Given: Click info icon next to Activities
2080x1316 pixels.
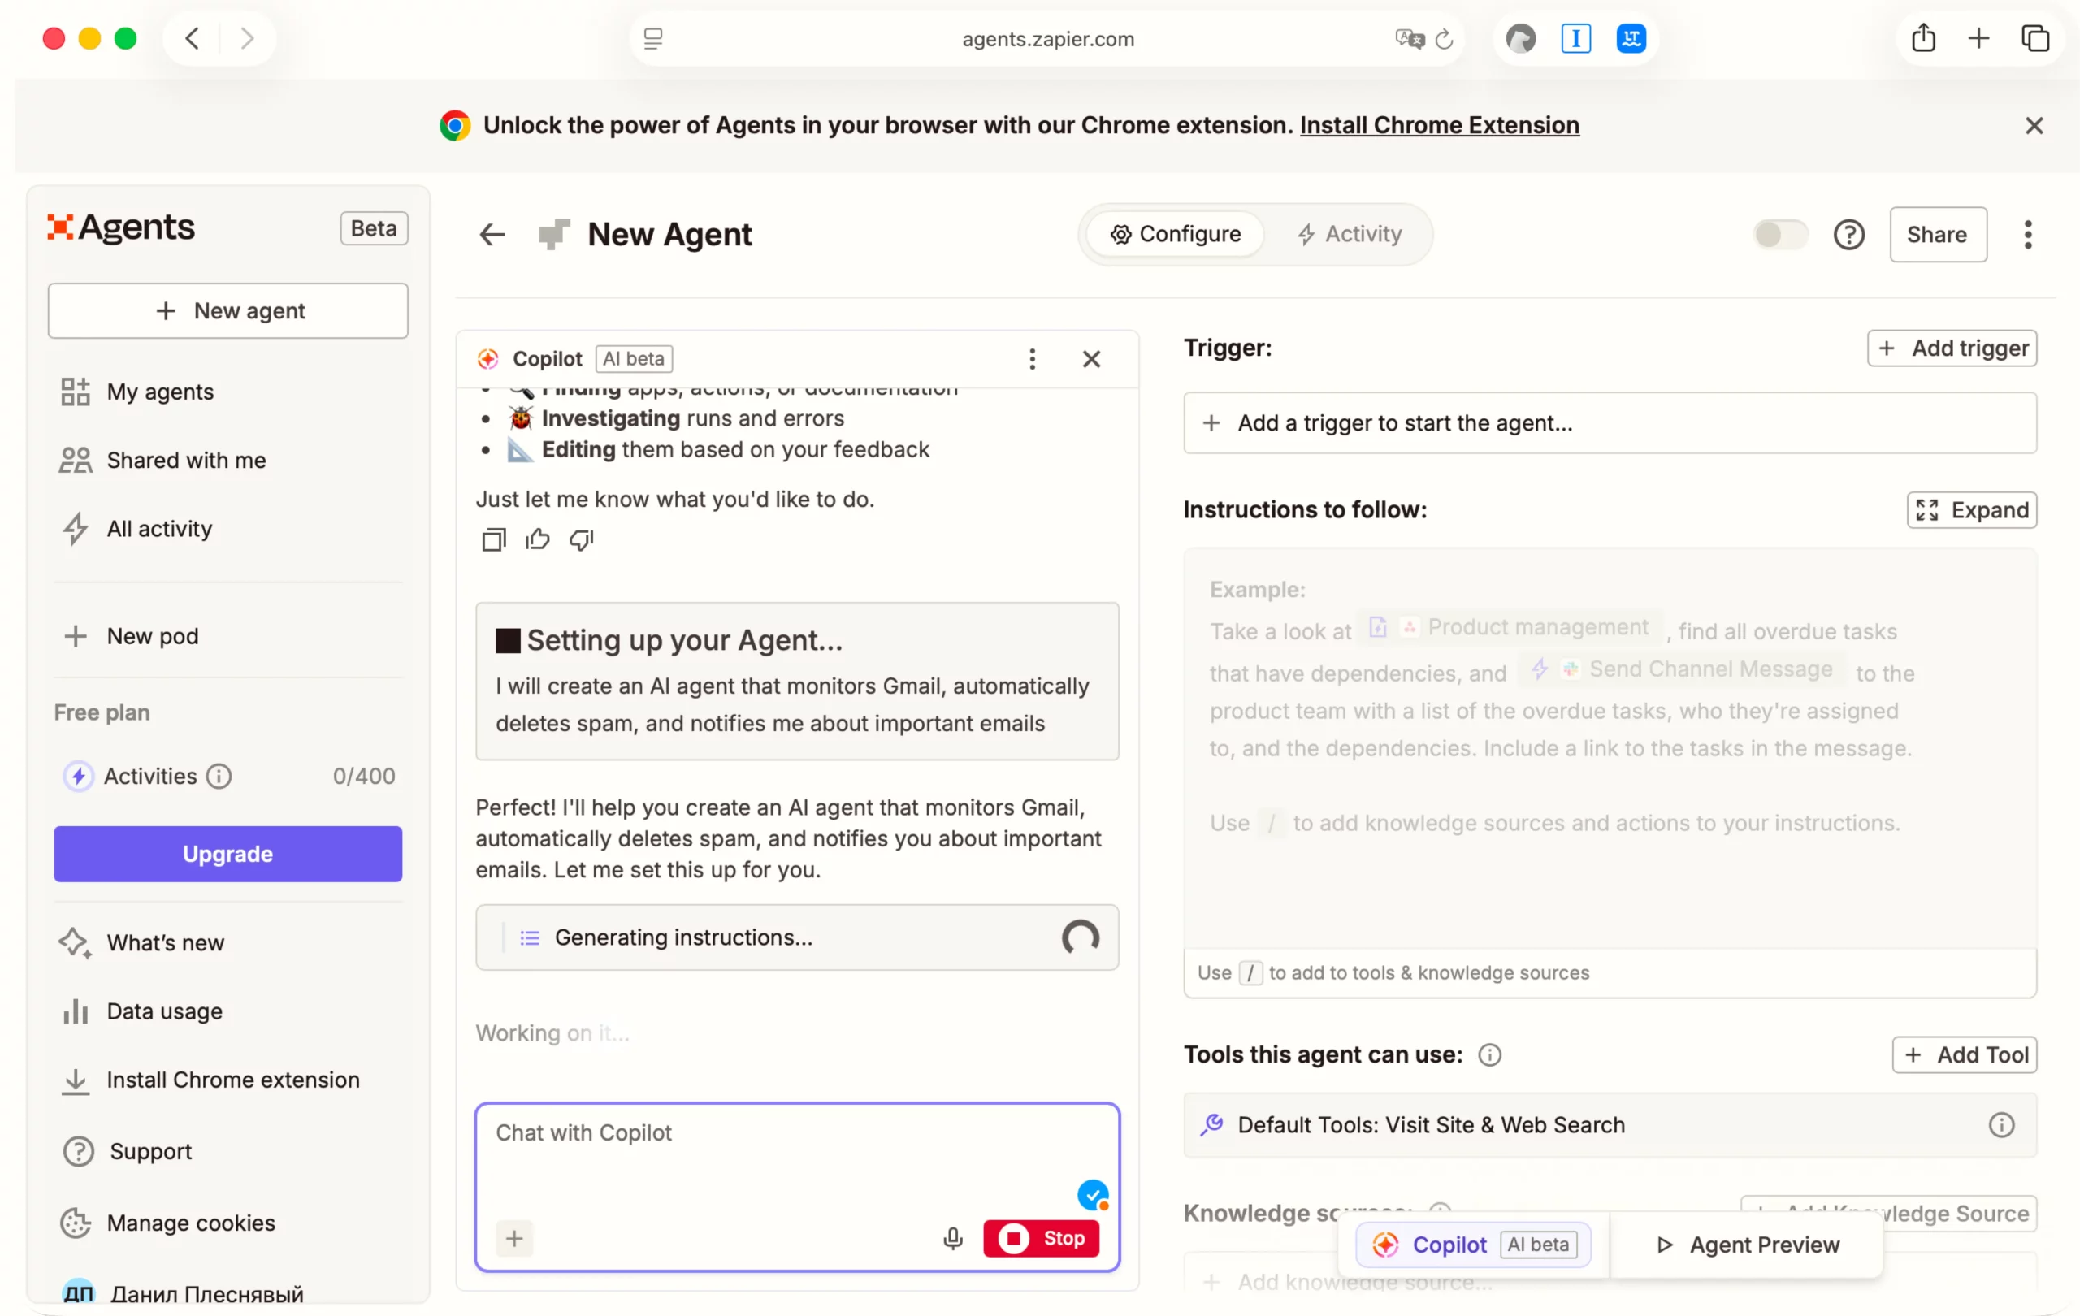Looking at the screenshot, I should point(219,777).
